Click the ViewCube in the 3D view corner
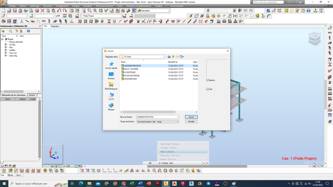 (x=314, y=38)
